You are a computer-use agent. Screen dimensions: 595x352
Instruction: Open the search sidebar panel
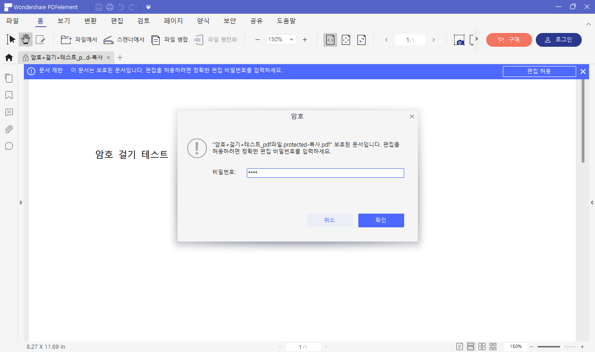[x=9, y=146]
